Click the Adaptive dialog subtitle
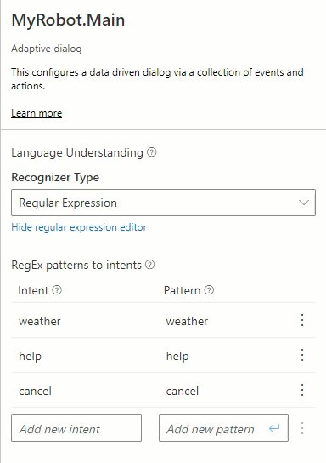 [47, 49]
